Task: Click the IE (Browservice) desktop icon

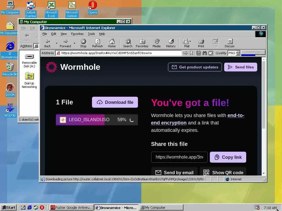Action: 10,50
